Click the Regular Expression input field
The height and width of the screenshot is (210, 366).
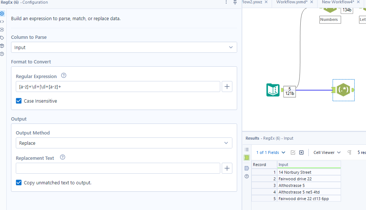pos(118,87)
